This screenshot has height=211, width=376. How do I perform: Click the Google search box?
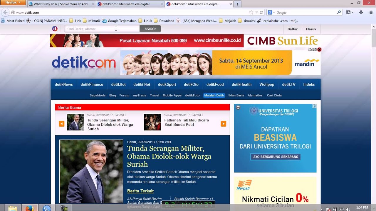[x=305, y=13]
